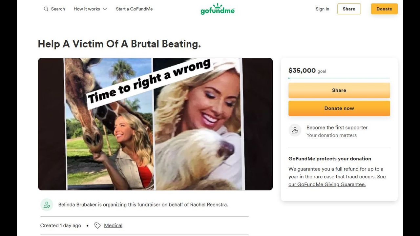This screenshot has width=420, height=236.
Task: Click Become the first supporter text
Action: coord(337,128)
